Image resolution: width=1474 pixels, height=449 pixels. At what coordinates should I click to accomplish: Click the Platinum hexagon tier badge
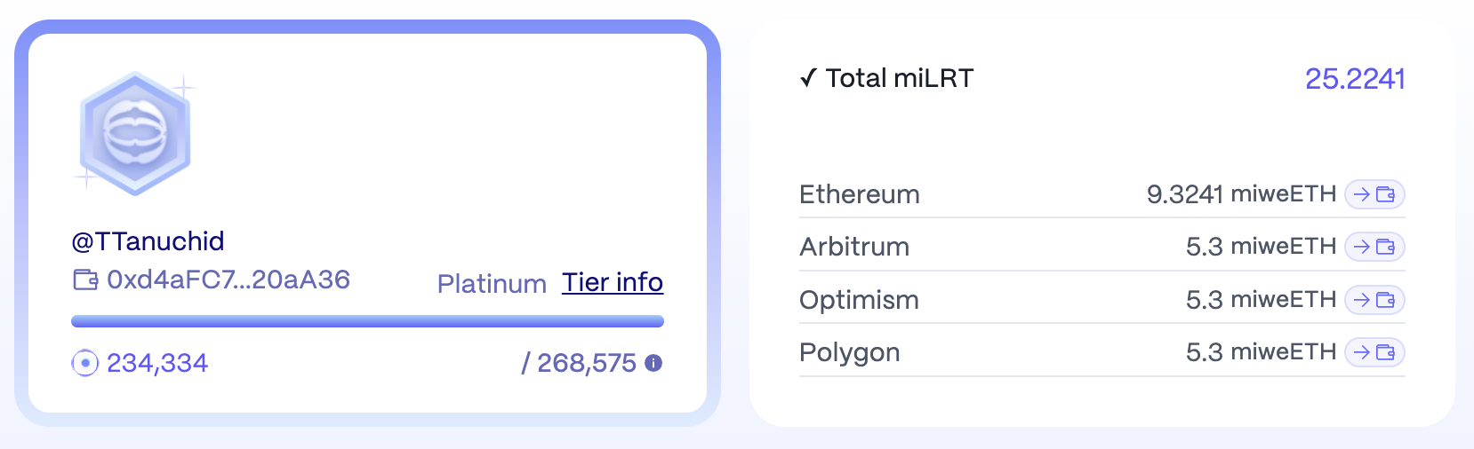(135, 133)
